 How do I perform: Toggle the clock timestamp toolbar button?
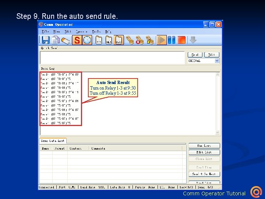[x=87, y=40]
